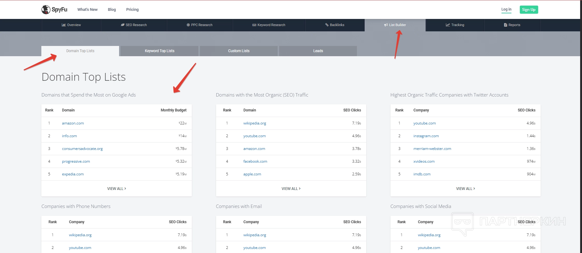
Task: Expand View All for Most Organic Traffic
Action: [291, 189]
